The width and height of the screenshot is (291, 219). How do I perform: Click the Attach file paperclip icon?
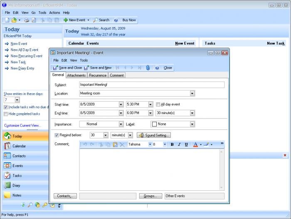tap(148, 68)
